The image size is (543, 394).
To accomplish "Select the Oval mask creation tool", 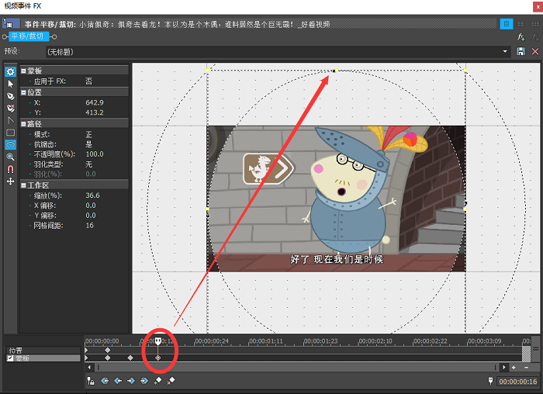I will pos(10,145).
